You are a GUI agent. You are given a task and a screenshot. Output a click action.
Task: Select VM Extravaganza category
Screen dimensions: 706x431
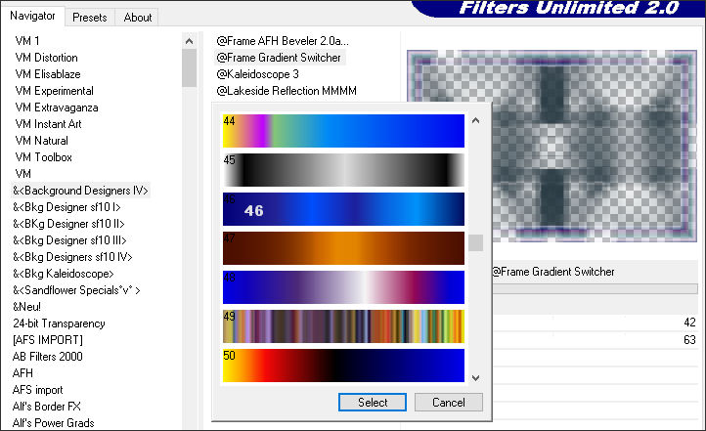57,108
